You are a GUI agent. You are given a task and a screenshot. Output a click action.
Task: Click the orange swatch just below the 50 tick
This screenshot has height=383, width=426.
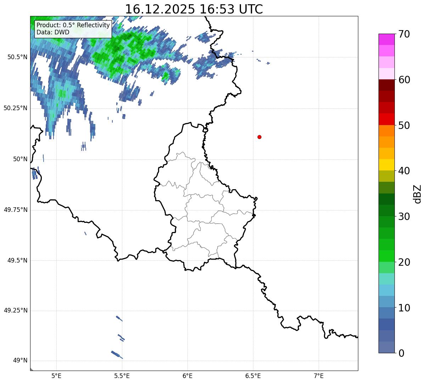point(386,131)
